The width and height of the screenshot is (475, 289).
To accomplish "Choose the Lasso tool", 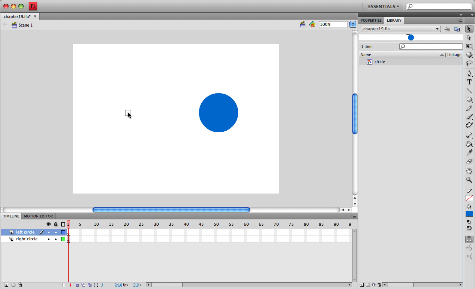I will [469, 63].
